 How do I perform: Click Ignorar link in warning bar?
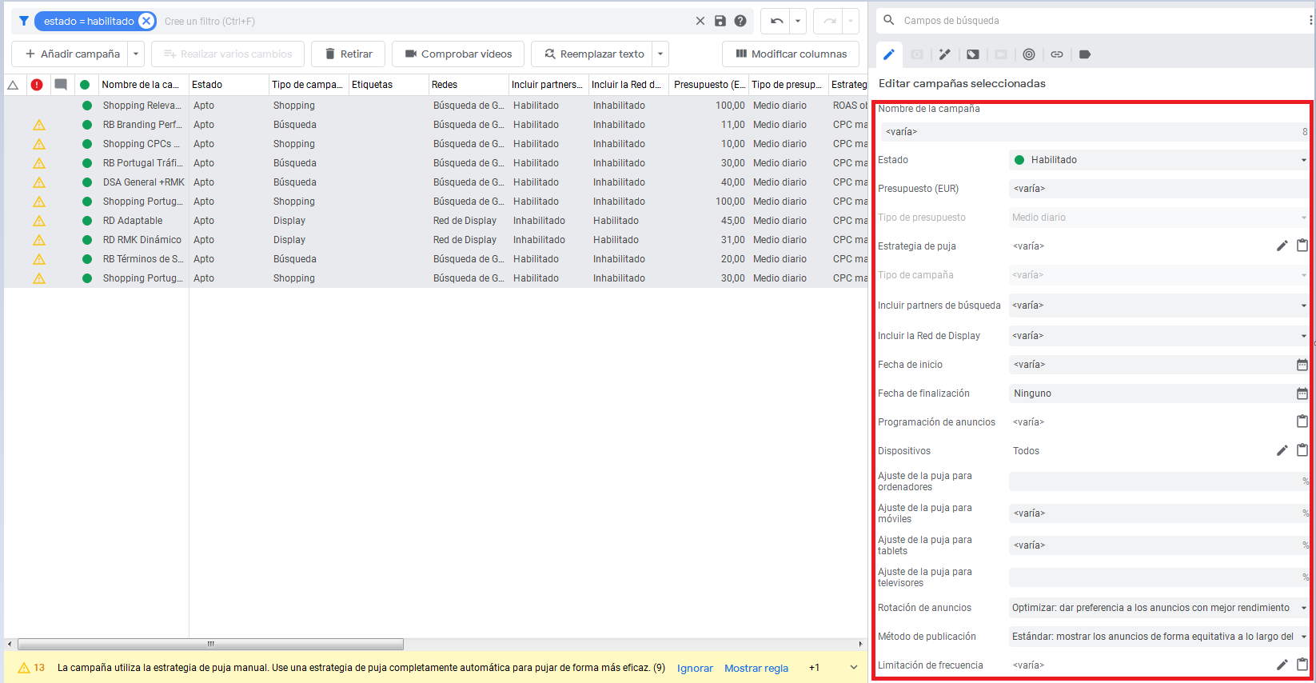tap(695, 668)
